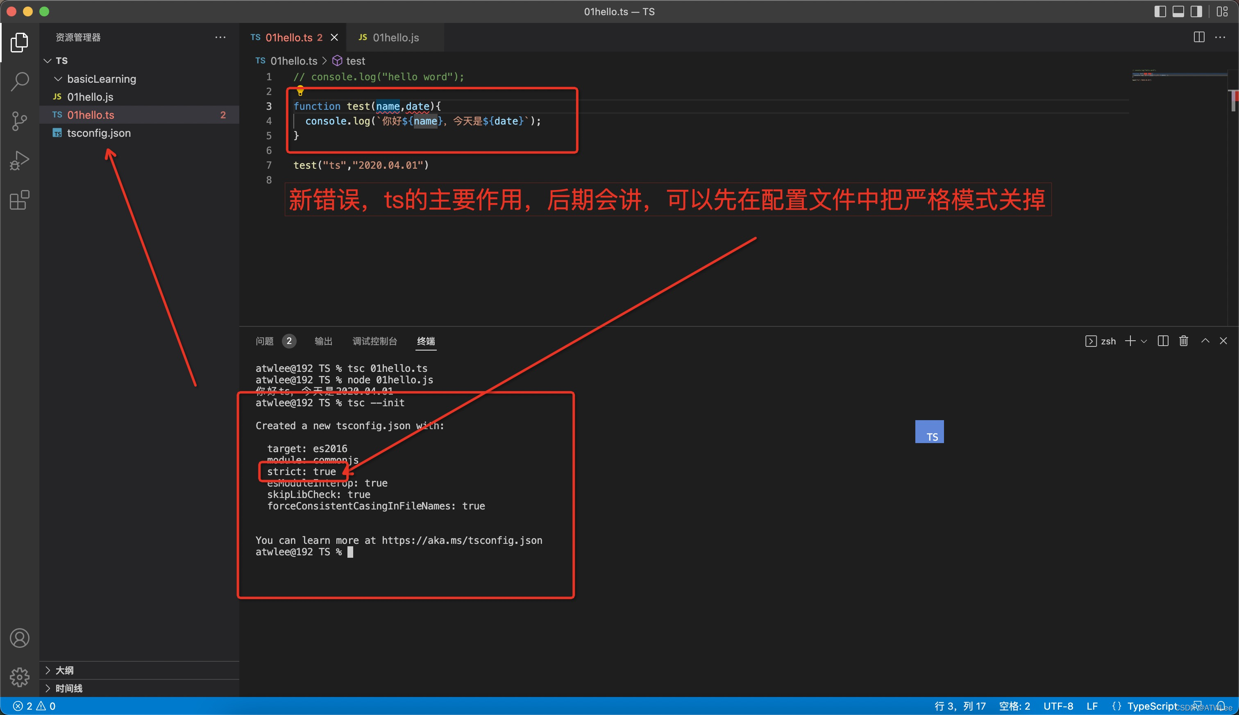Viewport: 1239px width, 715px height.
Task: Open the Extensions view
Action: (20, 200)
